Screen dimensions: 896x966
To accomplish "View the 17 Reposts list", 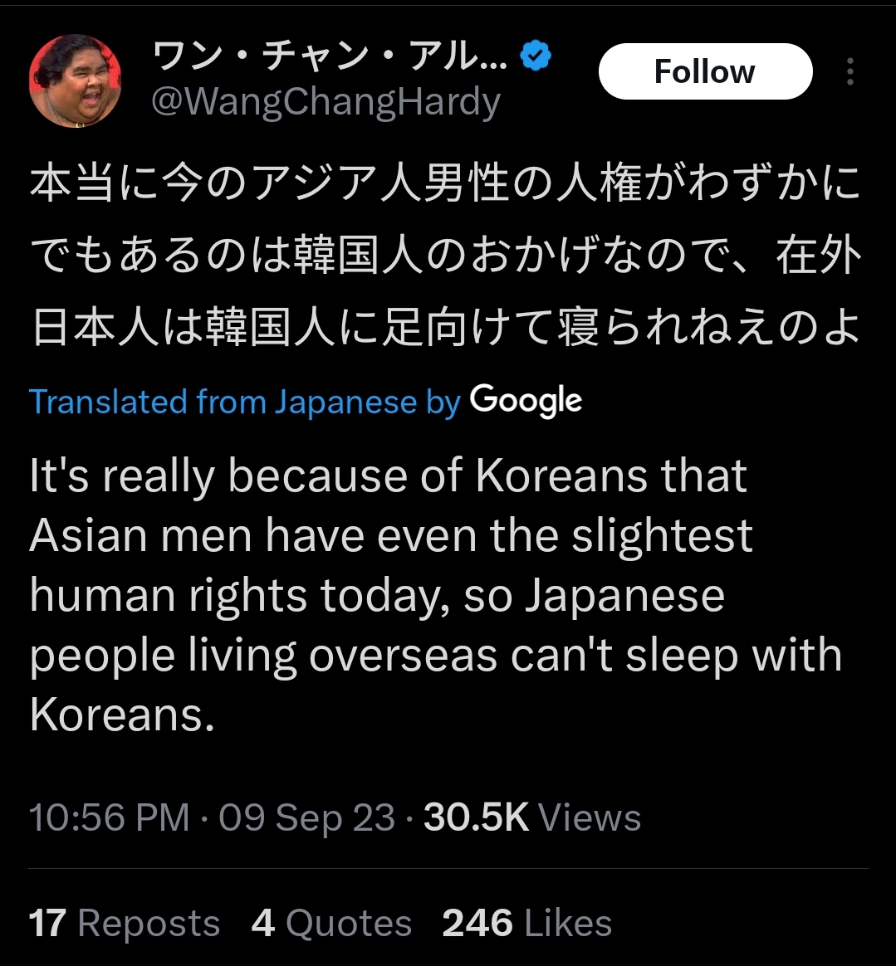I will [x=125, y=923].
